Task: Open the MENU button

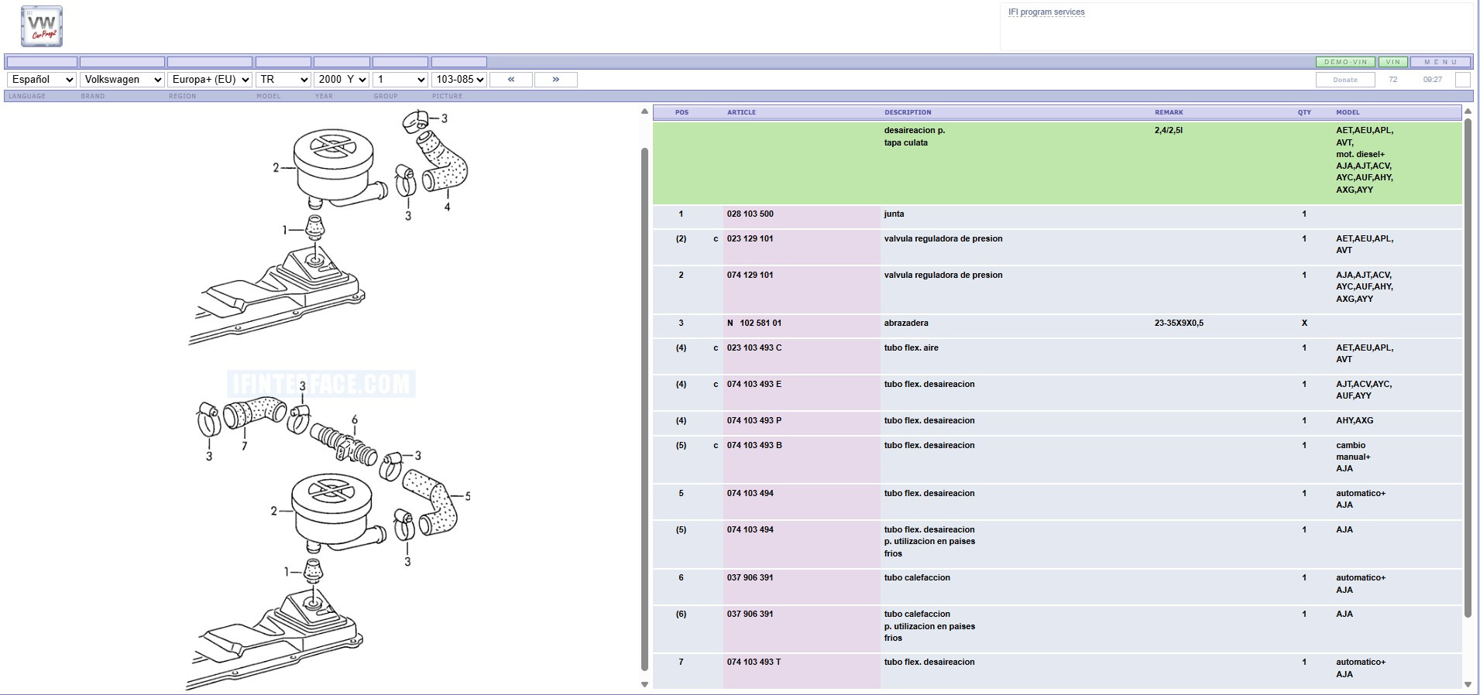Action: click(x=1441, y=62)
